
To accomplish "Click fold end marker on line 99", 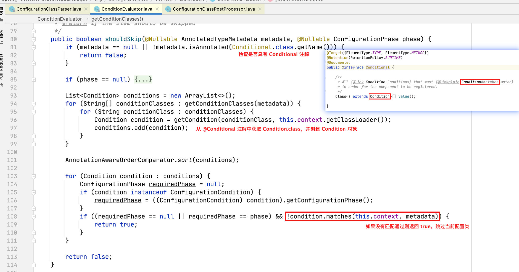I will tap(33, 144).
